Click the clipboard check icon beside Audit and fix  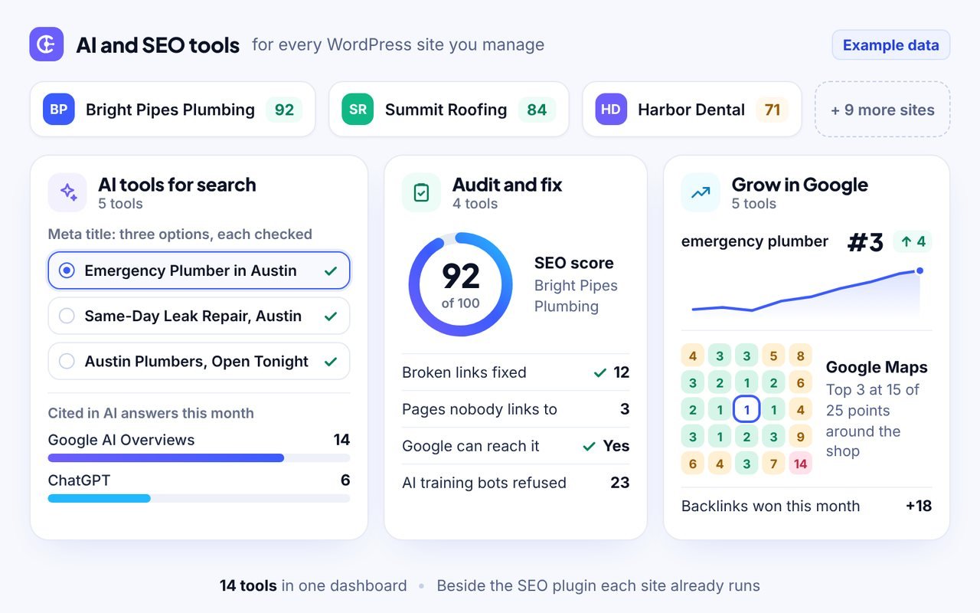(421, 192)
